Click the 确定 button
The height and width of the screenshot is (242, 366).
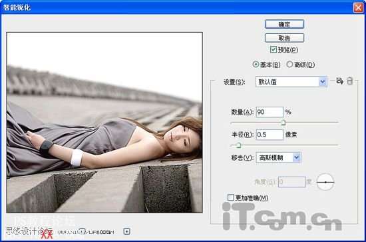[x=284, y=24]
